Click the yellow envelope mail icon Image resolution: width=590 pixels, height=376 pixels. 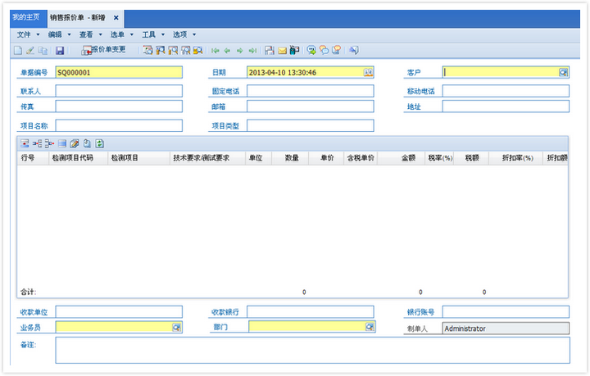tap(282, 51)
